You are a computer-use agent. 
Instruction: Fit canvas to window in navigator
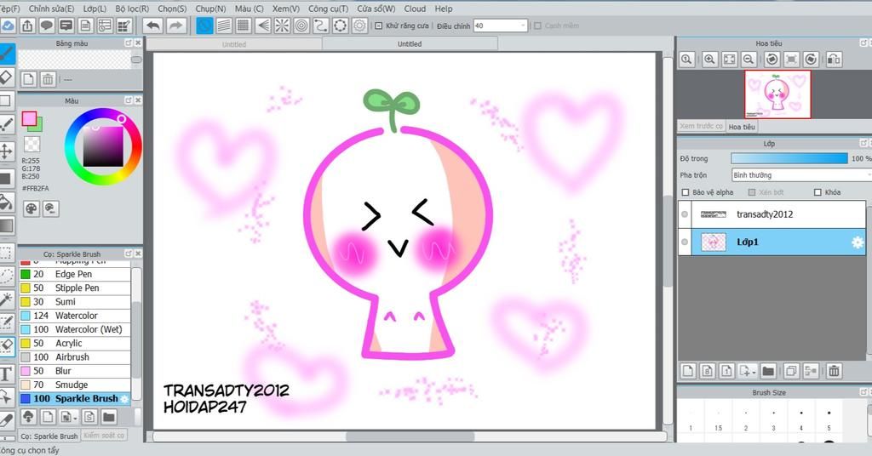click(729, 60)
